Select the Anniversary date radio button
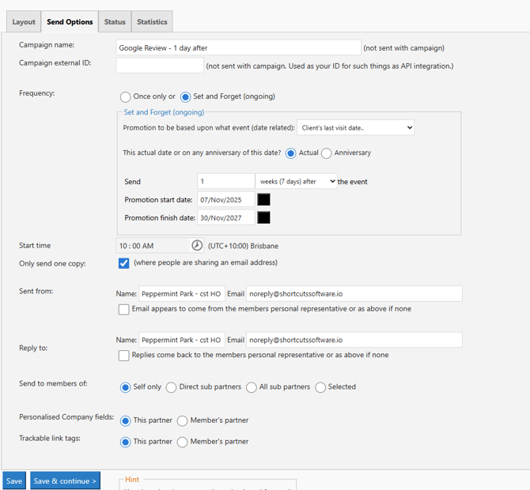The width and height of the screenshot is (530, 490). pos(326,153)
